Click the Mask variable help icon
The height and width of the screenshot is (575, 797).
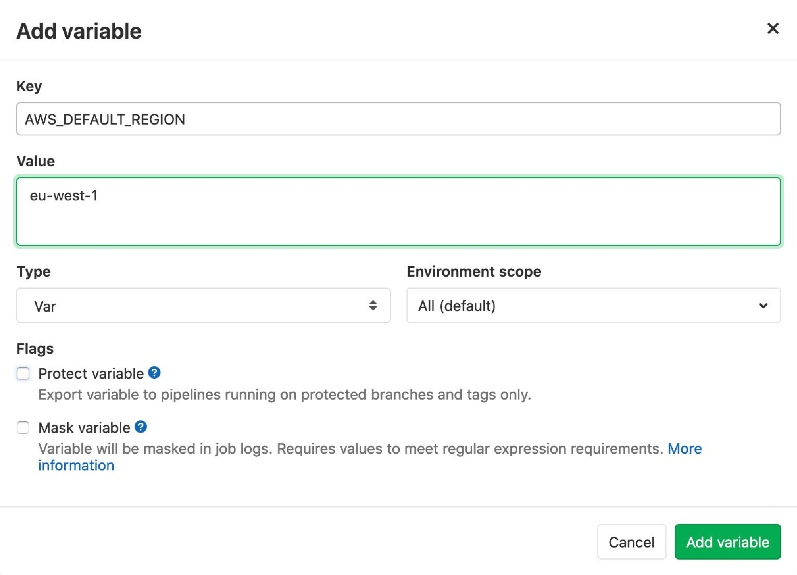click(141, 427)
